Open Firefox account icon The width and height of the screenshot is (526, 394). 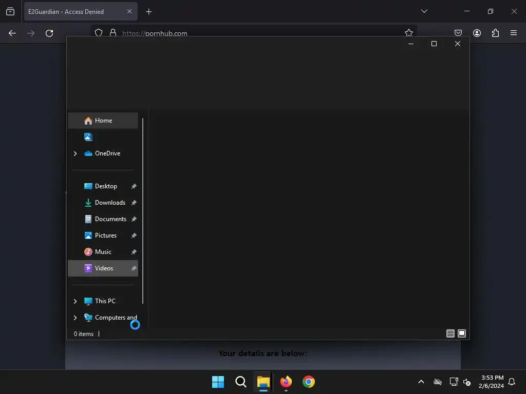(477, 33)
